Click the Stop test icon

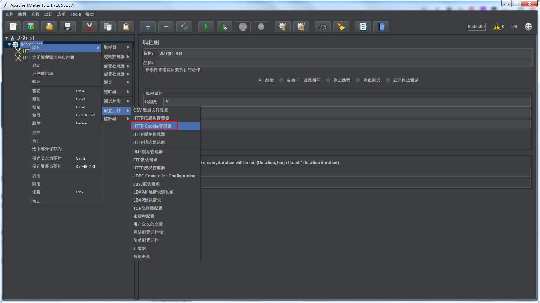pos(243,27)
